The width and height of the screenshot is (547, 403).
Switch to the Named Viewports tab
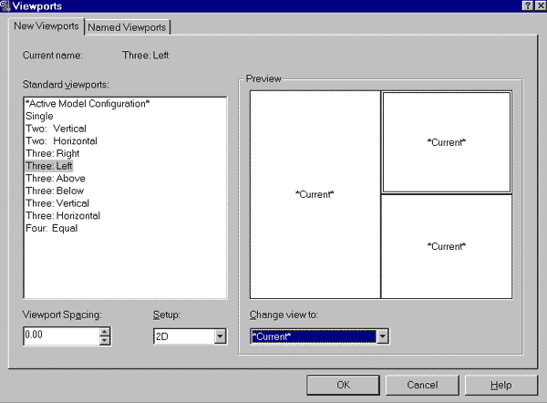[129, 27]
